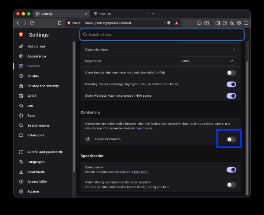Open Accessibility section in sidebar
The height and width of the screenshot is (215, 264).
pos(37,182)
